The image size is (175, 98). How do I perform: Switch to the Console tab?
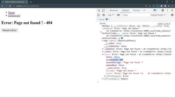(x=125, y=10)
